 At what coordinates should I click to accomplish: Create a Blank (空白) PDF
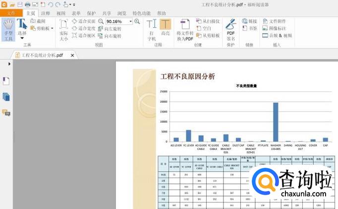[204, 28]
